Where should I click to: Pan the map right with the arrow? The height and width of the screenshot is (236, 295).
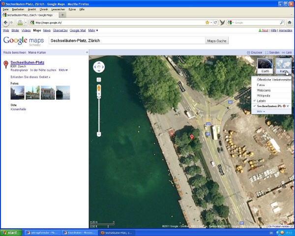(x=103, y=67)
